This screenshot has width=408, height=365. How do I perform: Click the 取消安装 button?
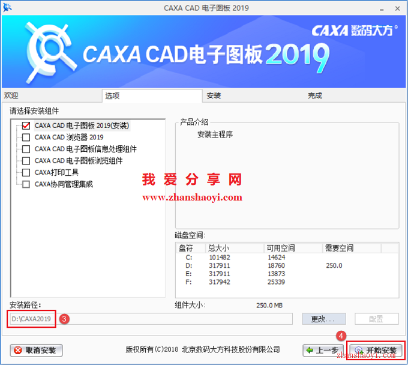tap(36, 351)
